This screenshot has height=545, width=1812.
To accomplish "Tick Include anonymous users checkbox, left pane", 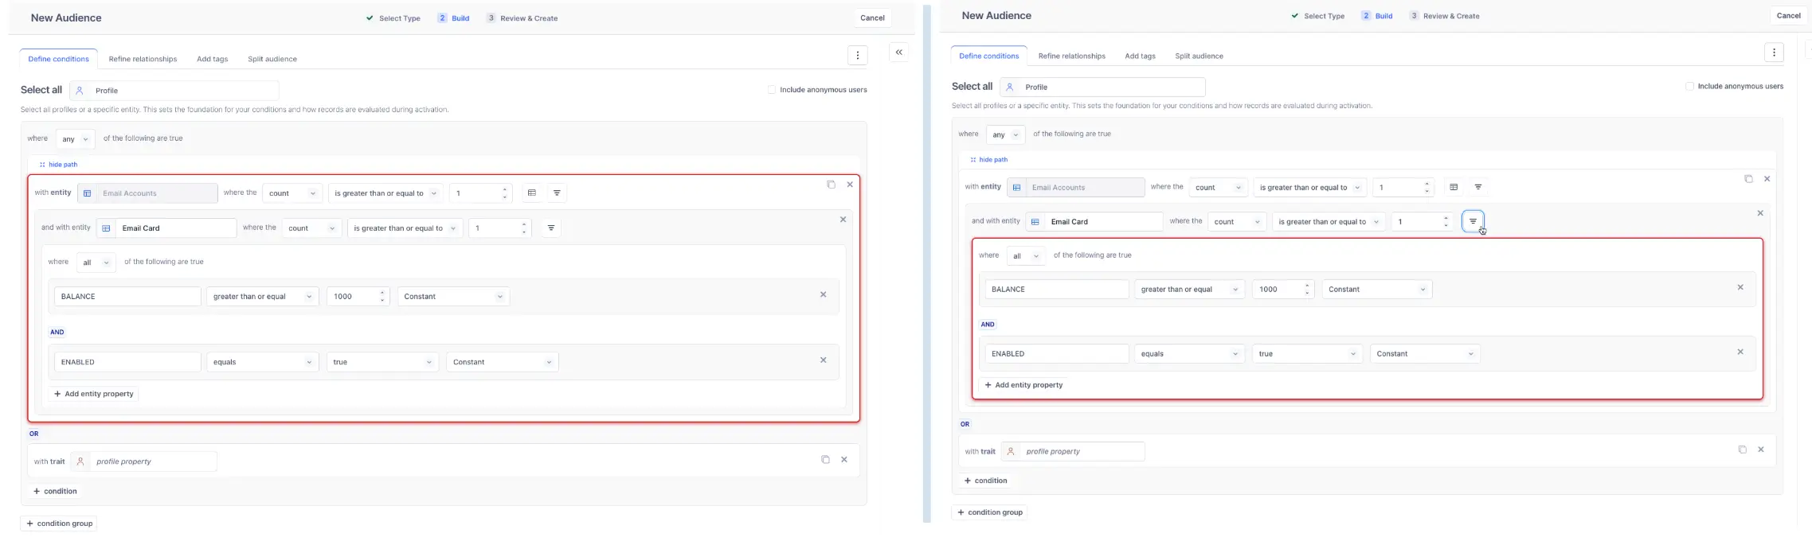I will (771, 90).
